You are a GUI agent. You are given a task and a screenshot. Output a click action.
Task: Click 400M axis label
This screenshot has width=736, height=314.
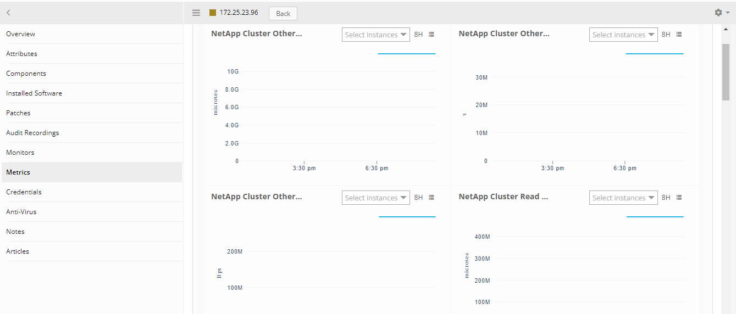click(482, 237)
